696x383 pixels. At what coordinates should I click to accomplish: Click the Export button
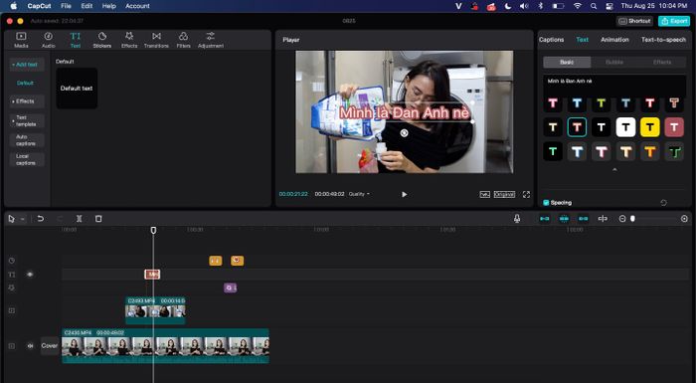click(674, 21)
